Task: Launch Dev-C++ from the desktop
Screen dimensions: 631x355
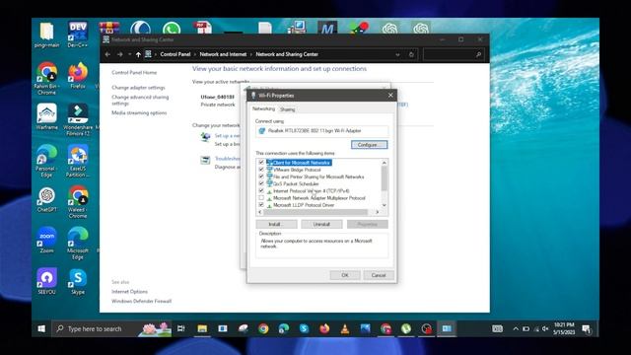Action: click(x=78, y=35)
